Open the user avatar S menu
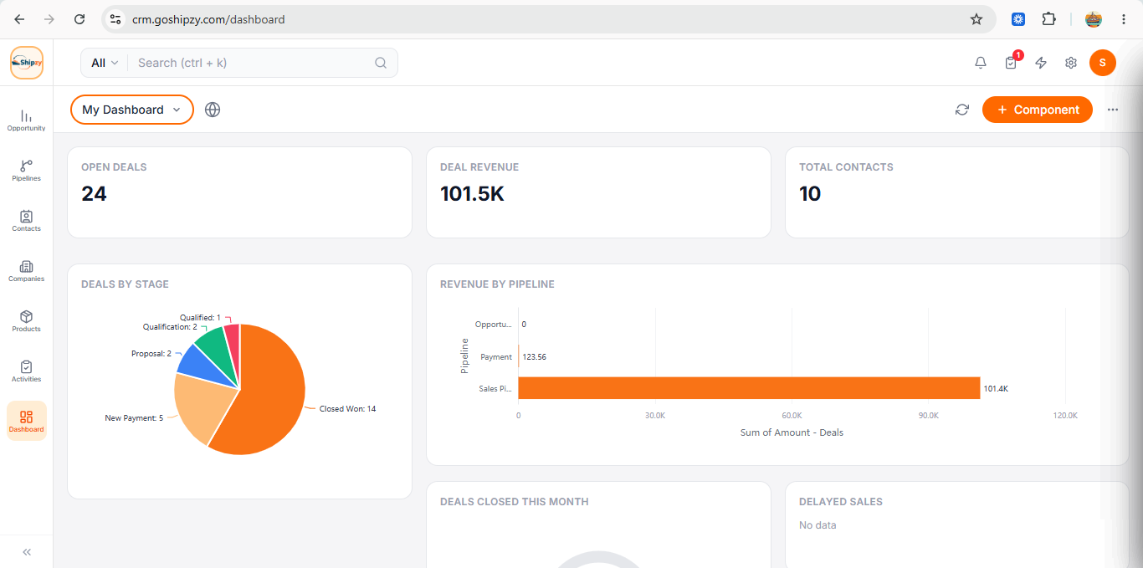 1103,63
